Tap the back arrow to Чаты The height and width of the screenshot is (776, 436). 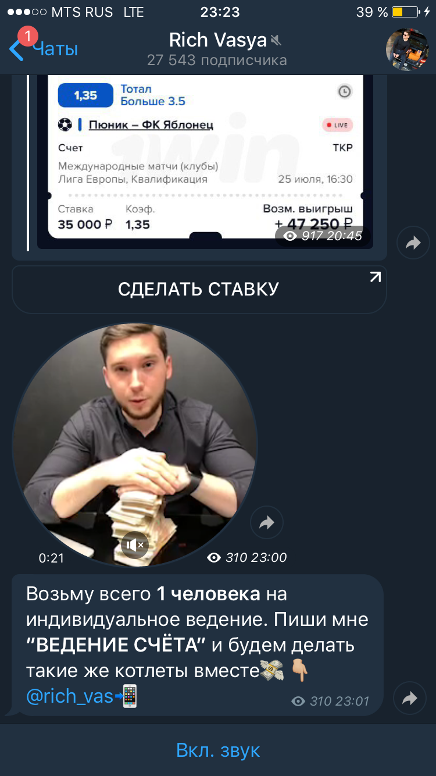coord(17,50)
